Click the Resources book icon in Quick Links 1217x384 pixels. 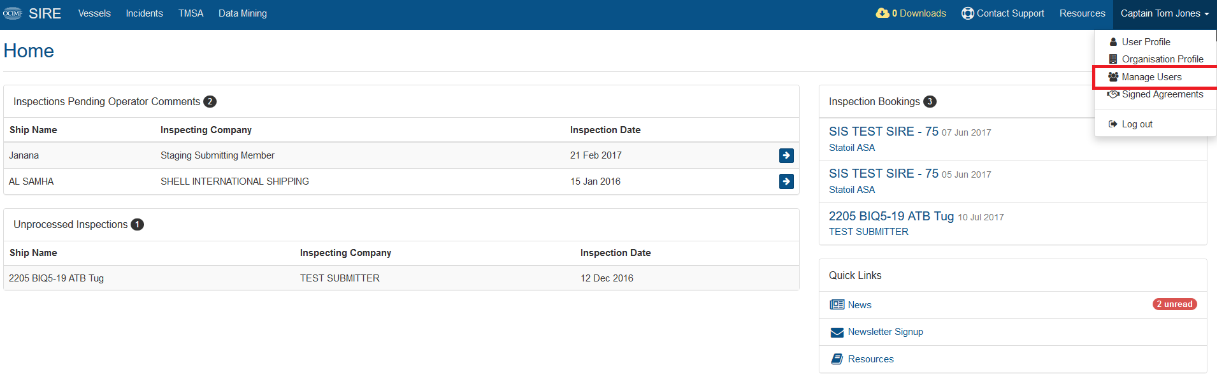pyautogui.click(x=837, y=359)
